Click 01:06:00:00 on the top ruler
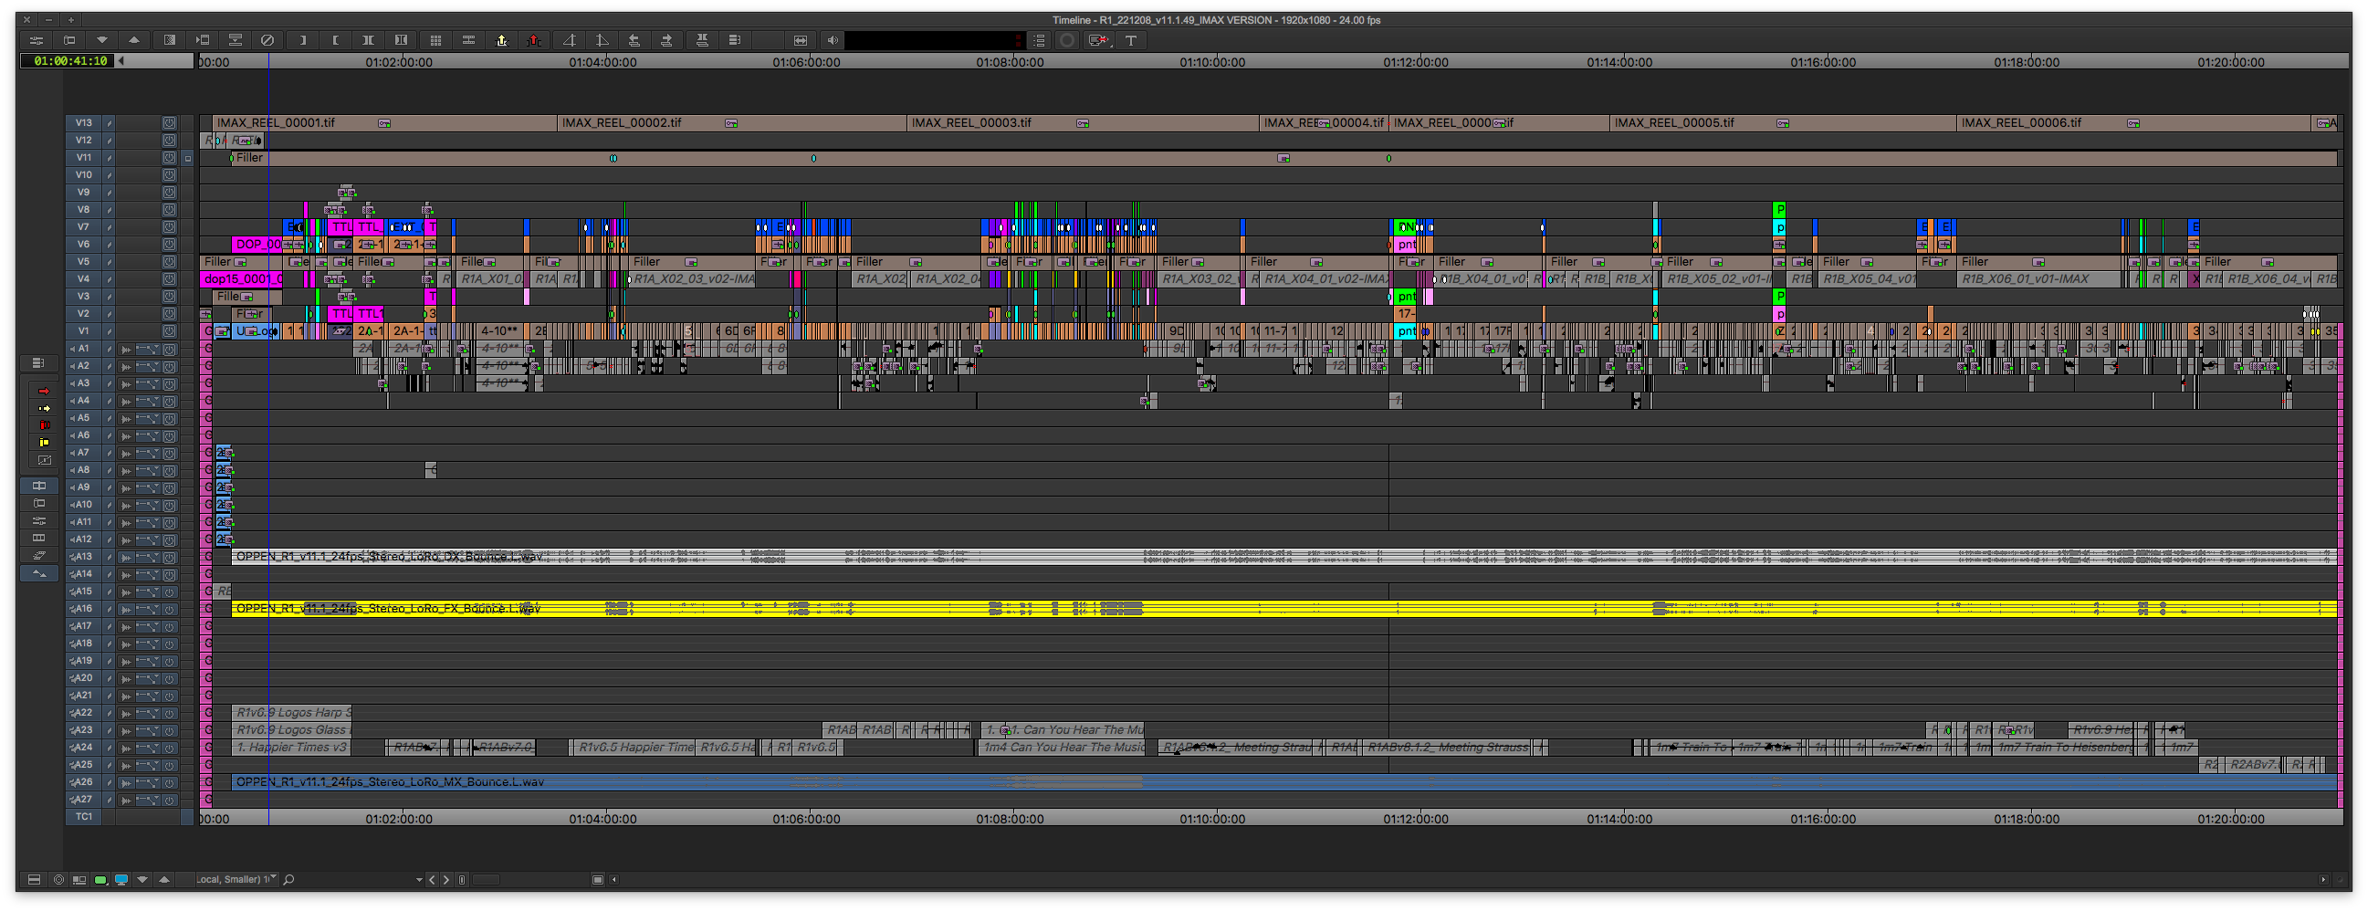This screenshot has height=911, width=2368. click(x=806, y=62)
